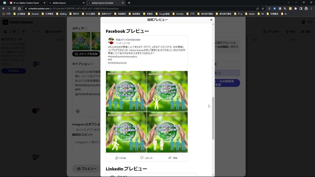Click the メディア help question icon
The image size is (315, 177).
[86, 29]
